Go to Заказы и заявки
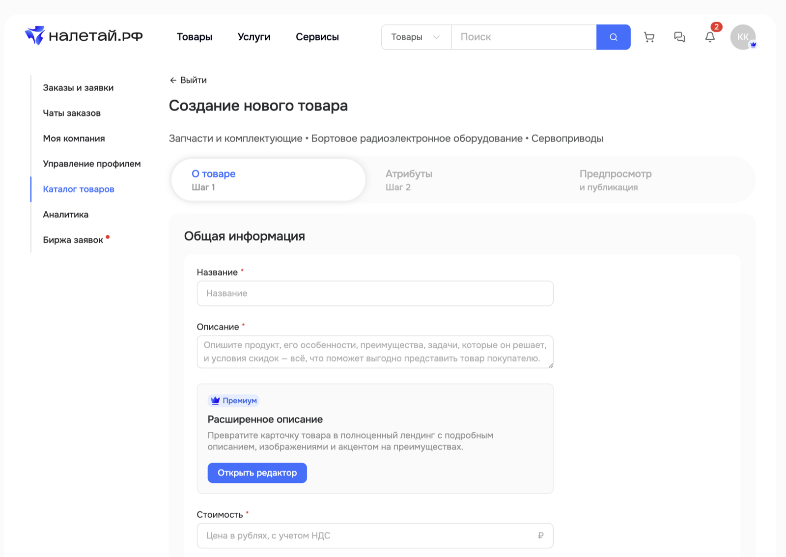The image size is (786, 557). [x=78, y=88]
